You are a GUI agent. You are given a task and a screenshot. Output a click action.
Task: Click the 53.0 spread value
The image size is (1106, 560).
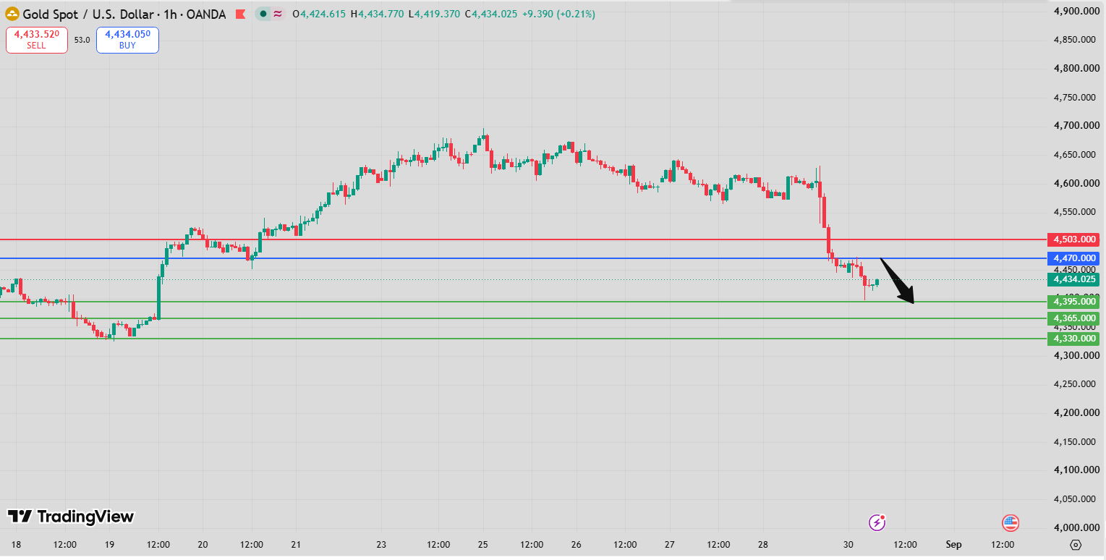tap(82, 41)
